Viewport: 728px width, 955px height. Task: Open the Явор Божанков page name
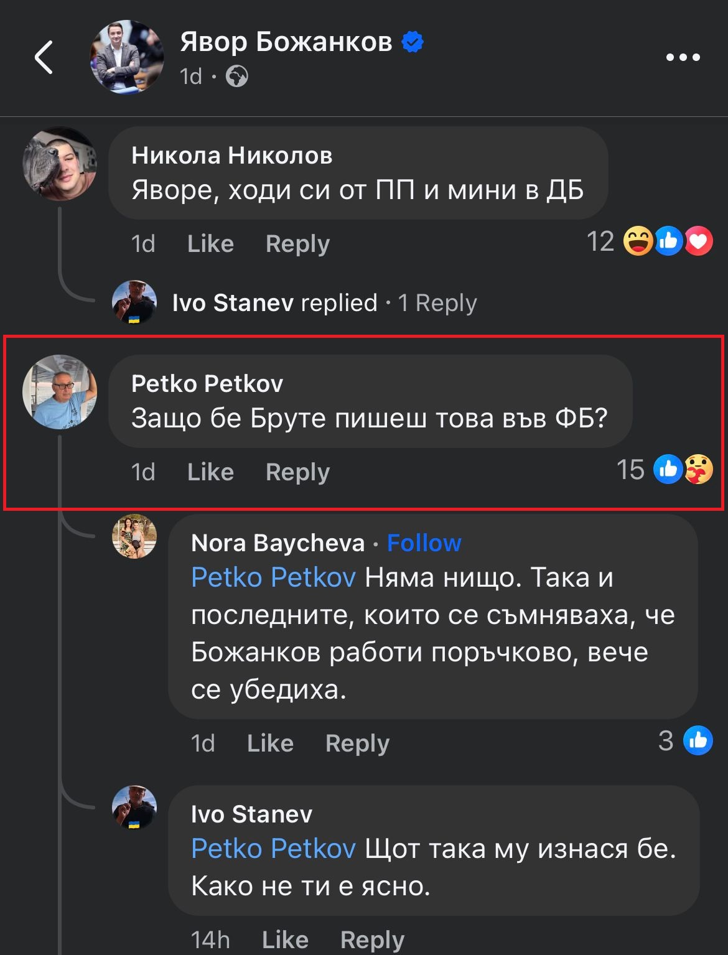tap(286, 42)
